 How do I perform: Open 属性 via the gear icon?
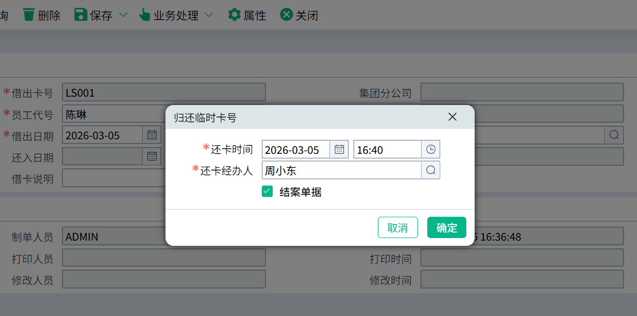[x=234, y=15]
